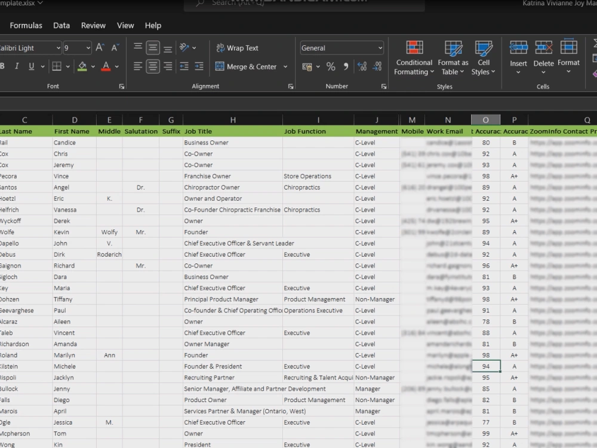
Task: Select the accuracy value 99 cell
Action: click(485, 434)
